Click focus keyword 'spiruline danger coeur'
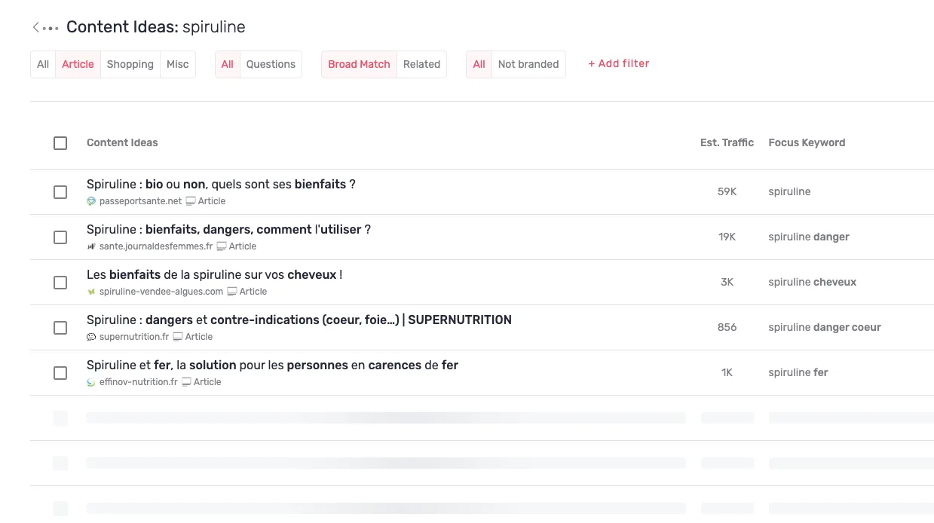The width and height of the screenshot is (934, 523). point(825,328)
